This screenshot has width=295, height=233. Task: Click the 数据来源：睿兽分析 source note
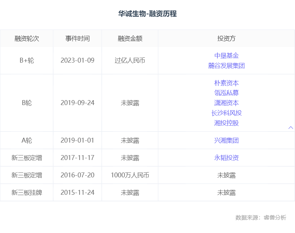point(261,218)
